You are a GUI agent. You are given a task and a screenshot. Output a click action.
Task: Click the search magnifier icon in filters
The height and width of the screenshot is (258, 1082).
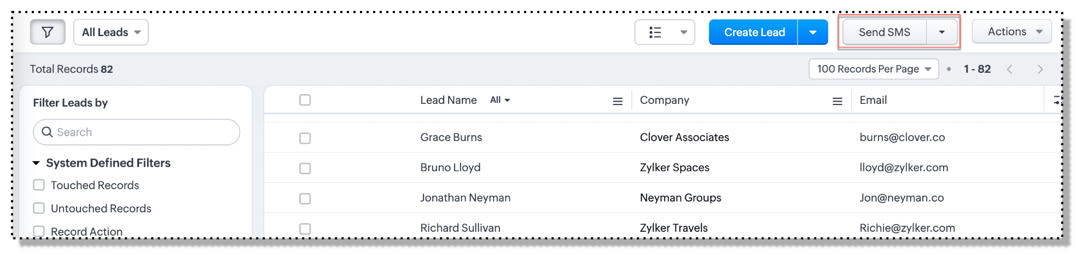(x=48, y=132)
